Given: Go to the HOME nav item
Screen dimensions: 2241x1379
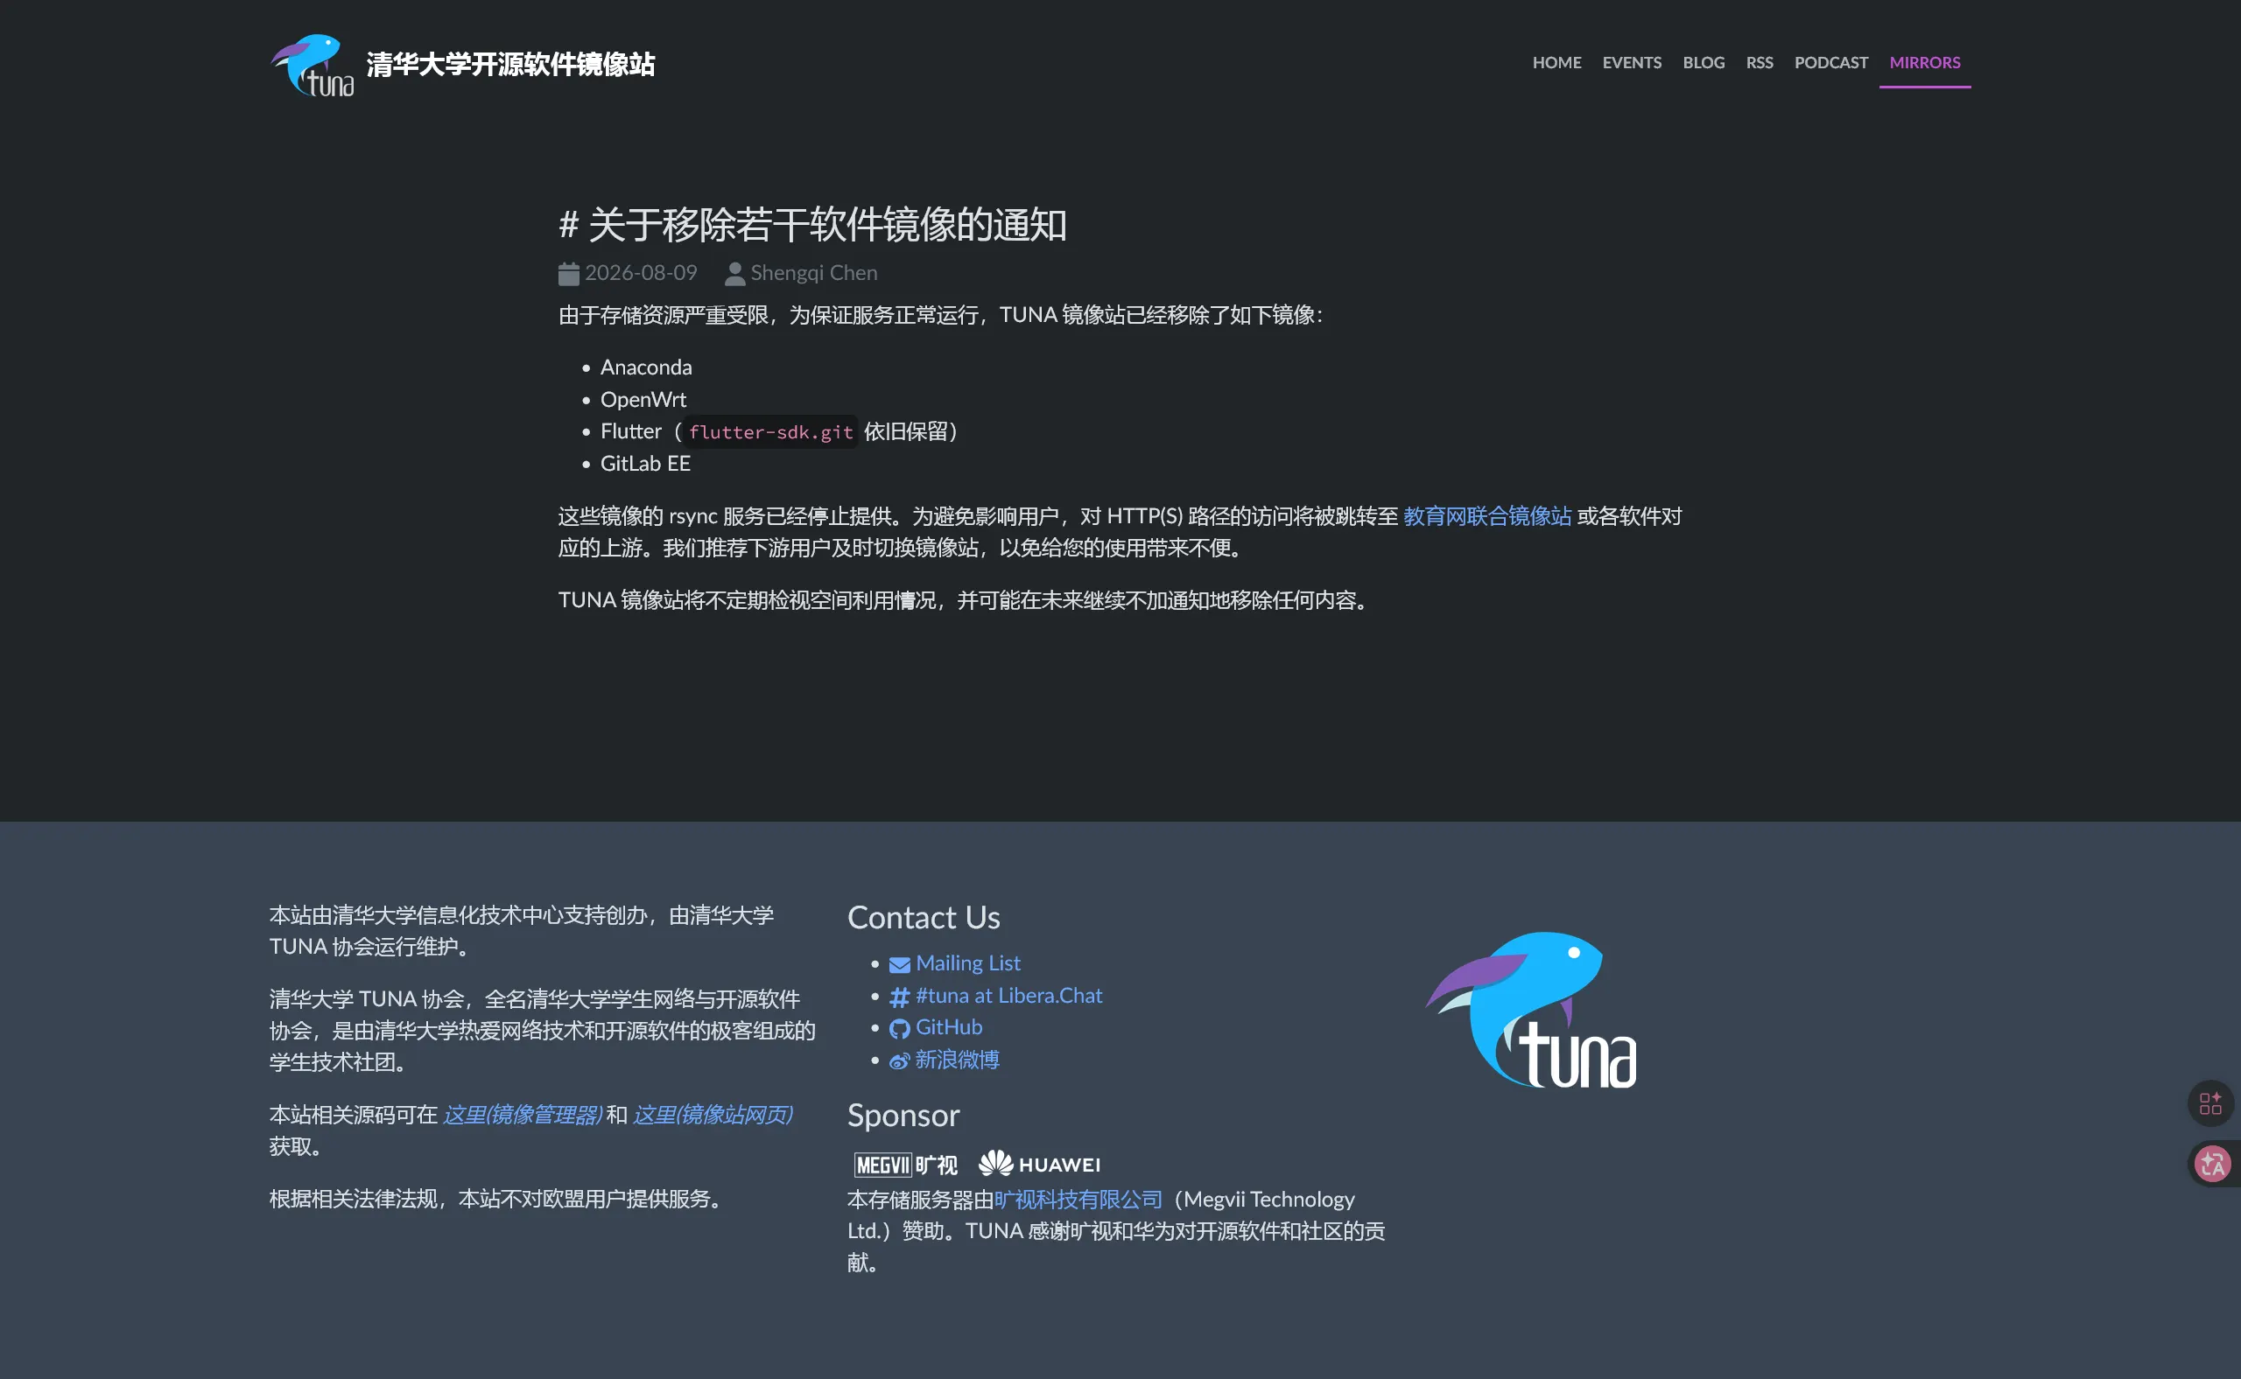Looking at the screenshot, I should (x=1556, y=63).
